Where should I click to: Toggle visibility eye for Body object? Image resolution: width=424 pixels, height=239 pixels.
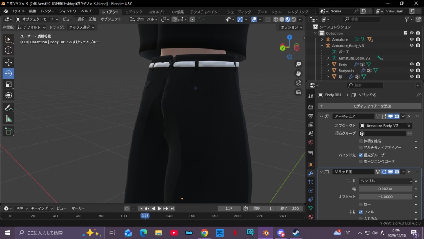[x=412, y=64]
